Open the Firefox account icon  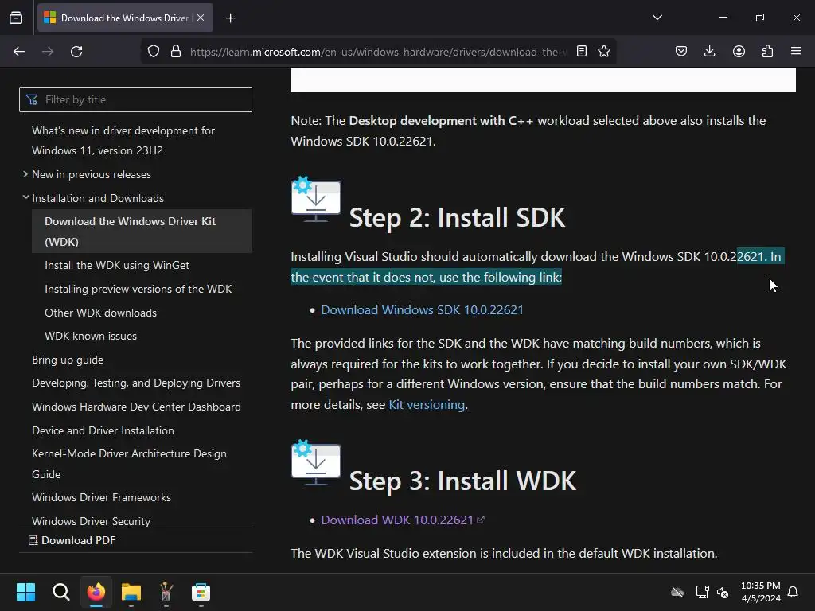click(x=739, y=52)
